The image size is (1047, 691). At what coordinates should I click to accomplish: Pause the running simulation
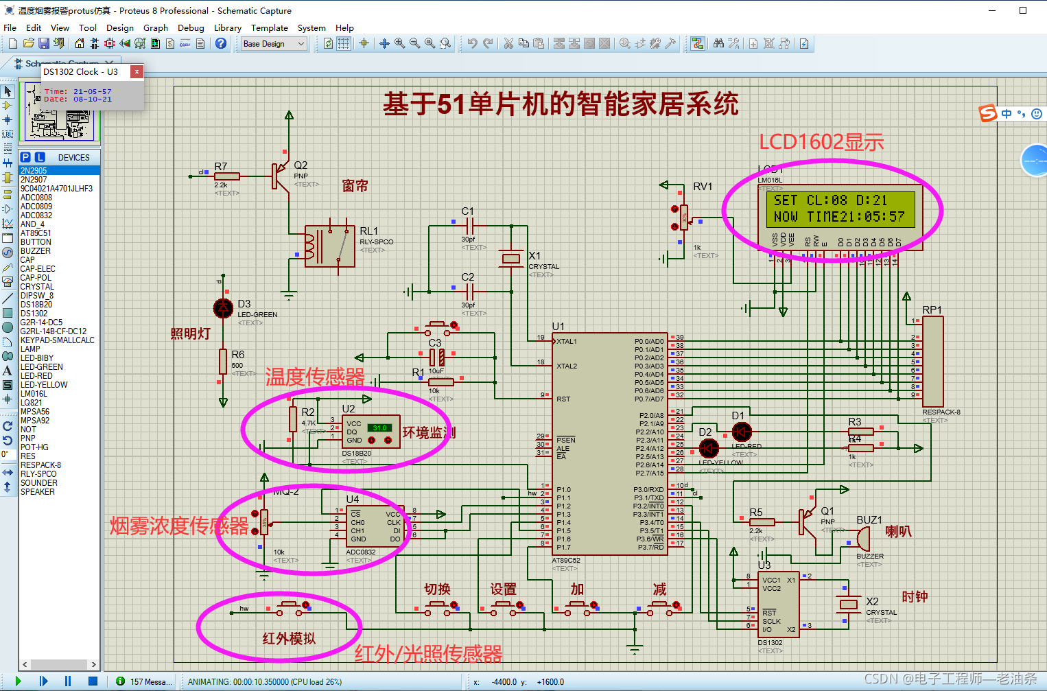(67, 681)
